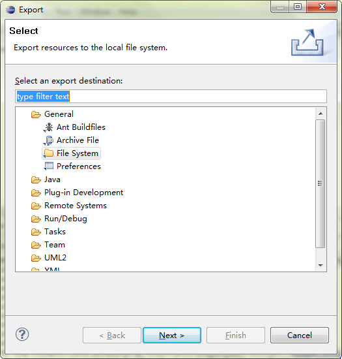Cancel the Export dialog

tap(300, 336)
